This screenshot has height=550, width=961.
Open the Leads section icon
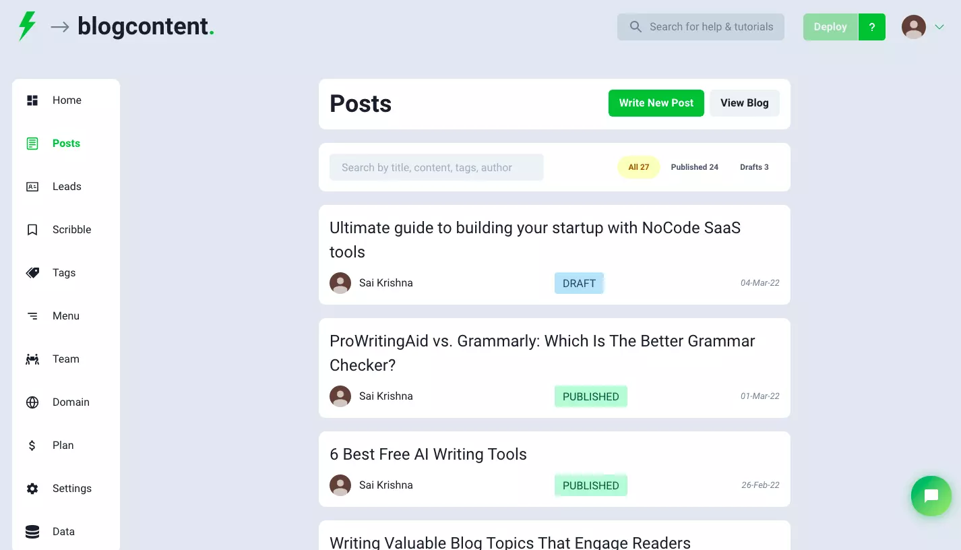tap(32, 186)
